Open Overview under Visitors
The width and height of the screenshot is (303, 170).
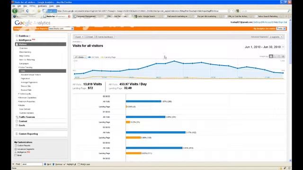[23, 48]
